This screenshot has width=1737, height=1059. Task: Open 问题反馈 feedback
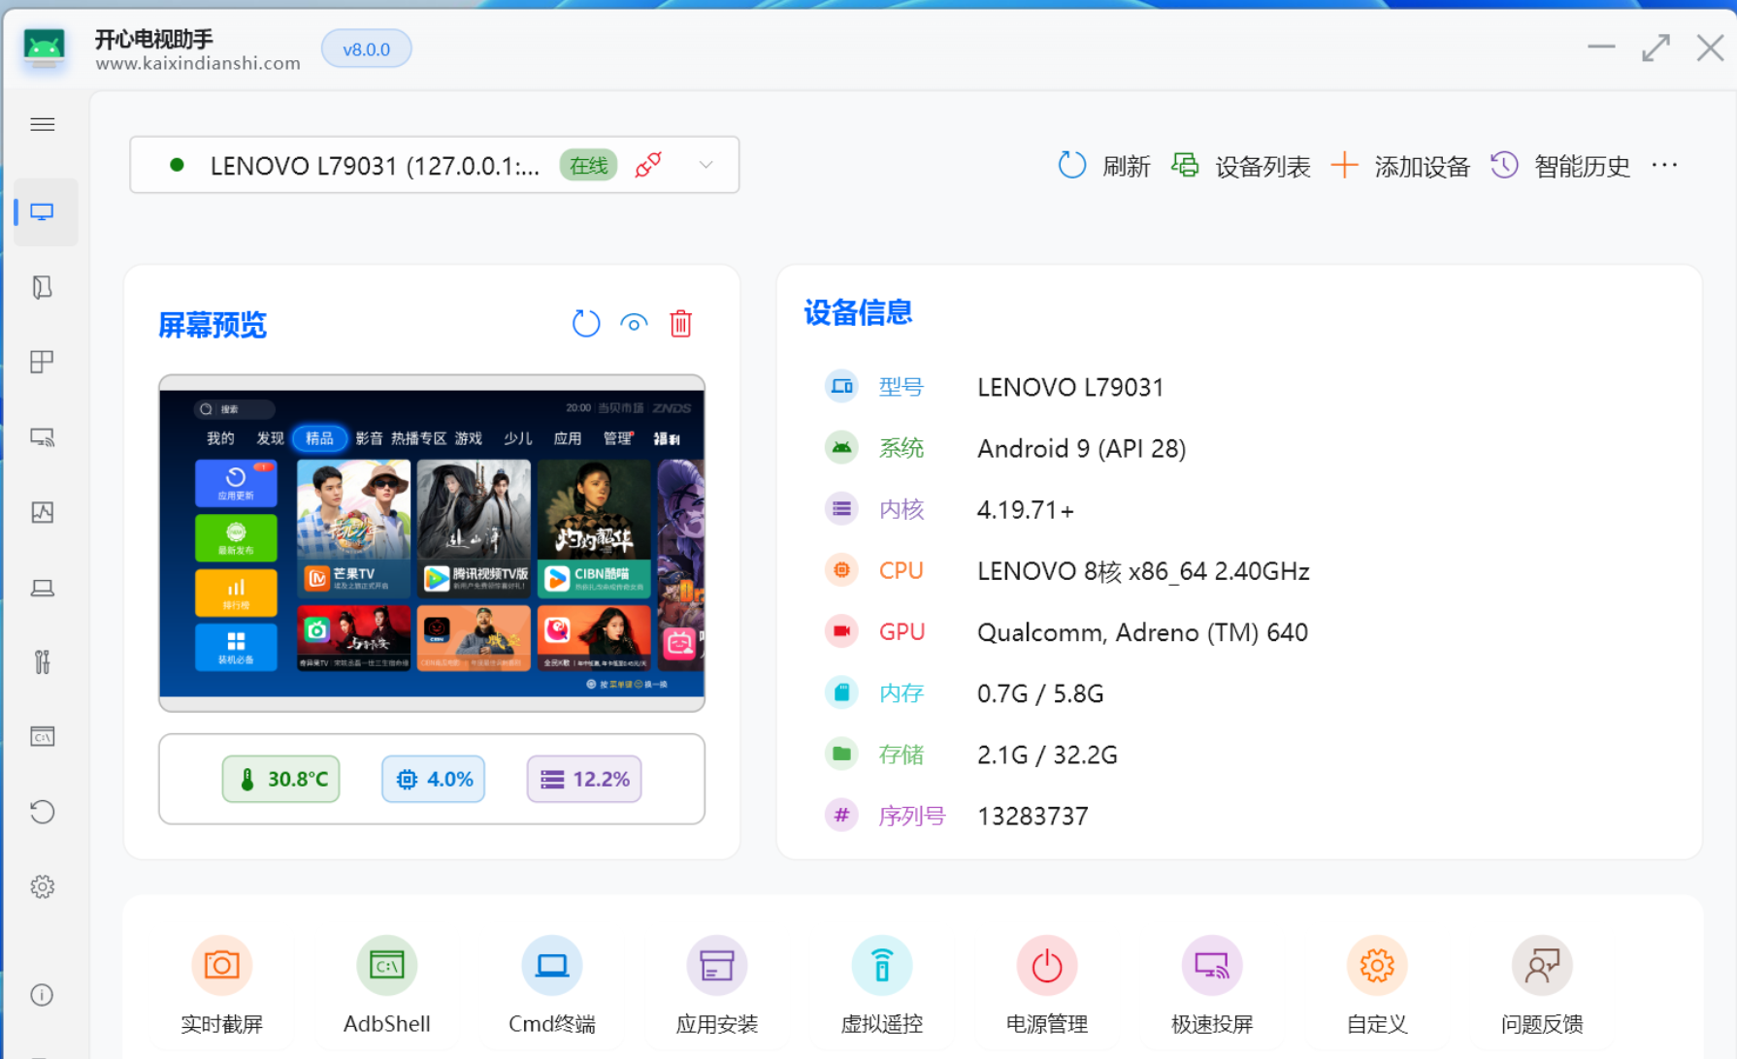pyautogui.click(x=1542, y=984)
